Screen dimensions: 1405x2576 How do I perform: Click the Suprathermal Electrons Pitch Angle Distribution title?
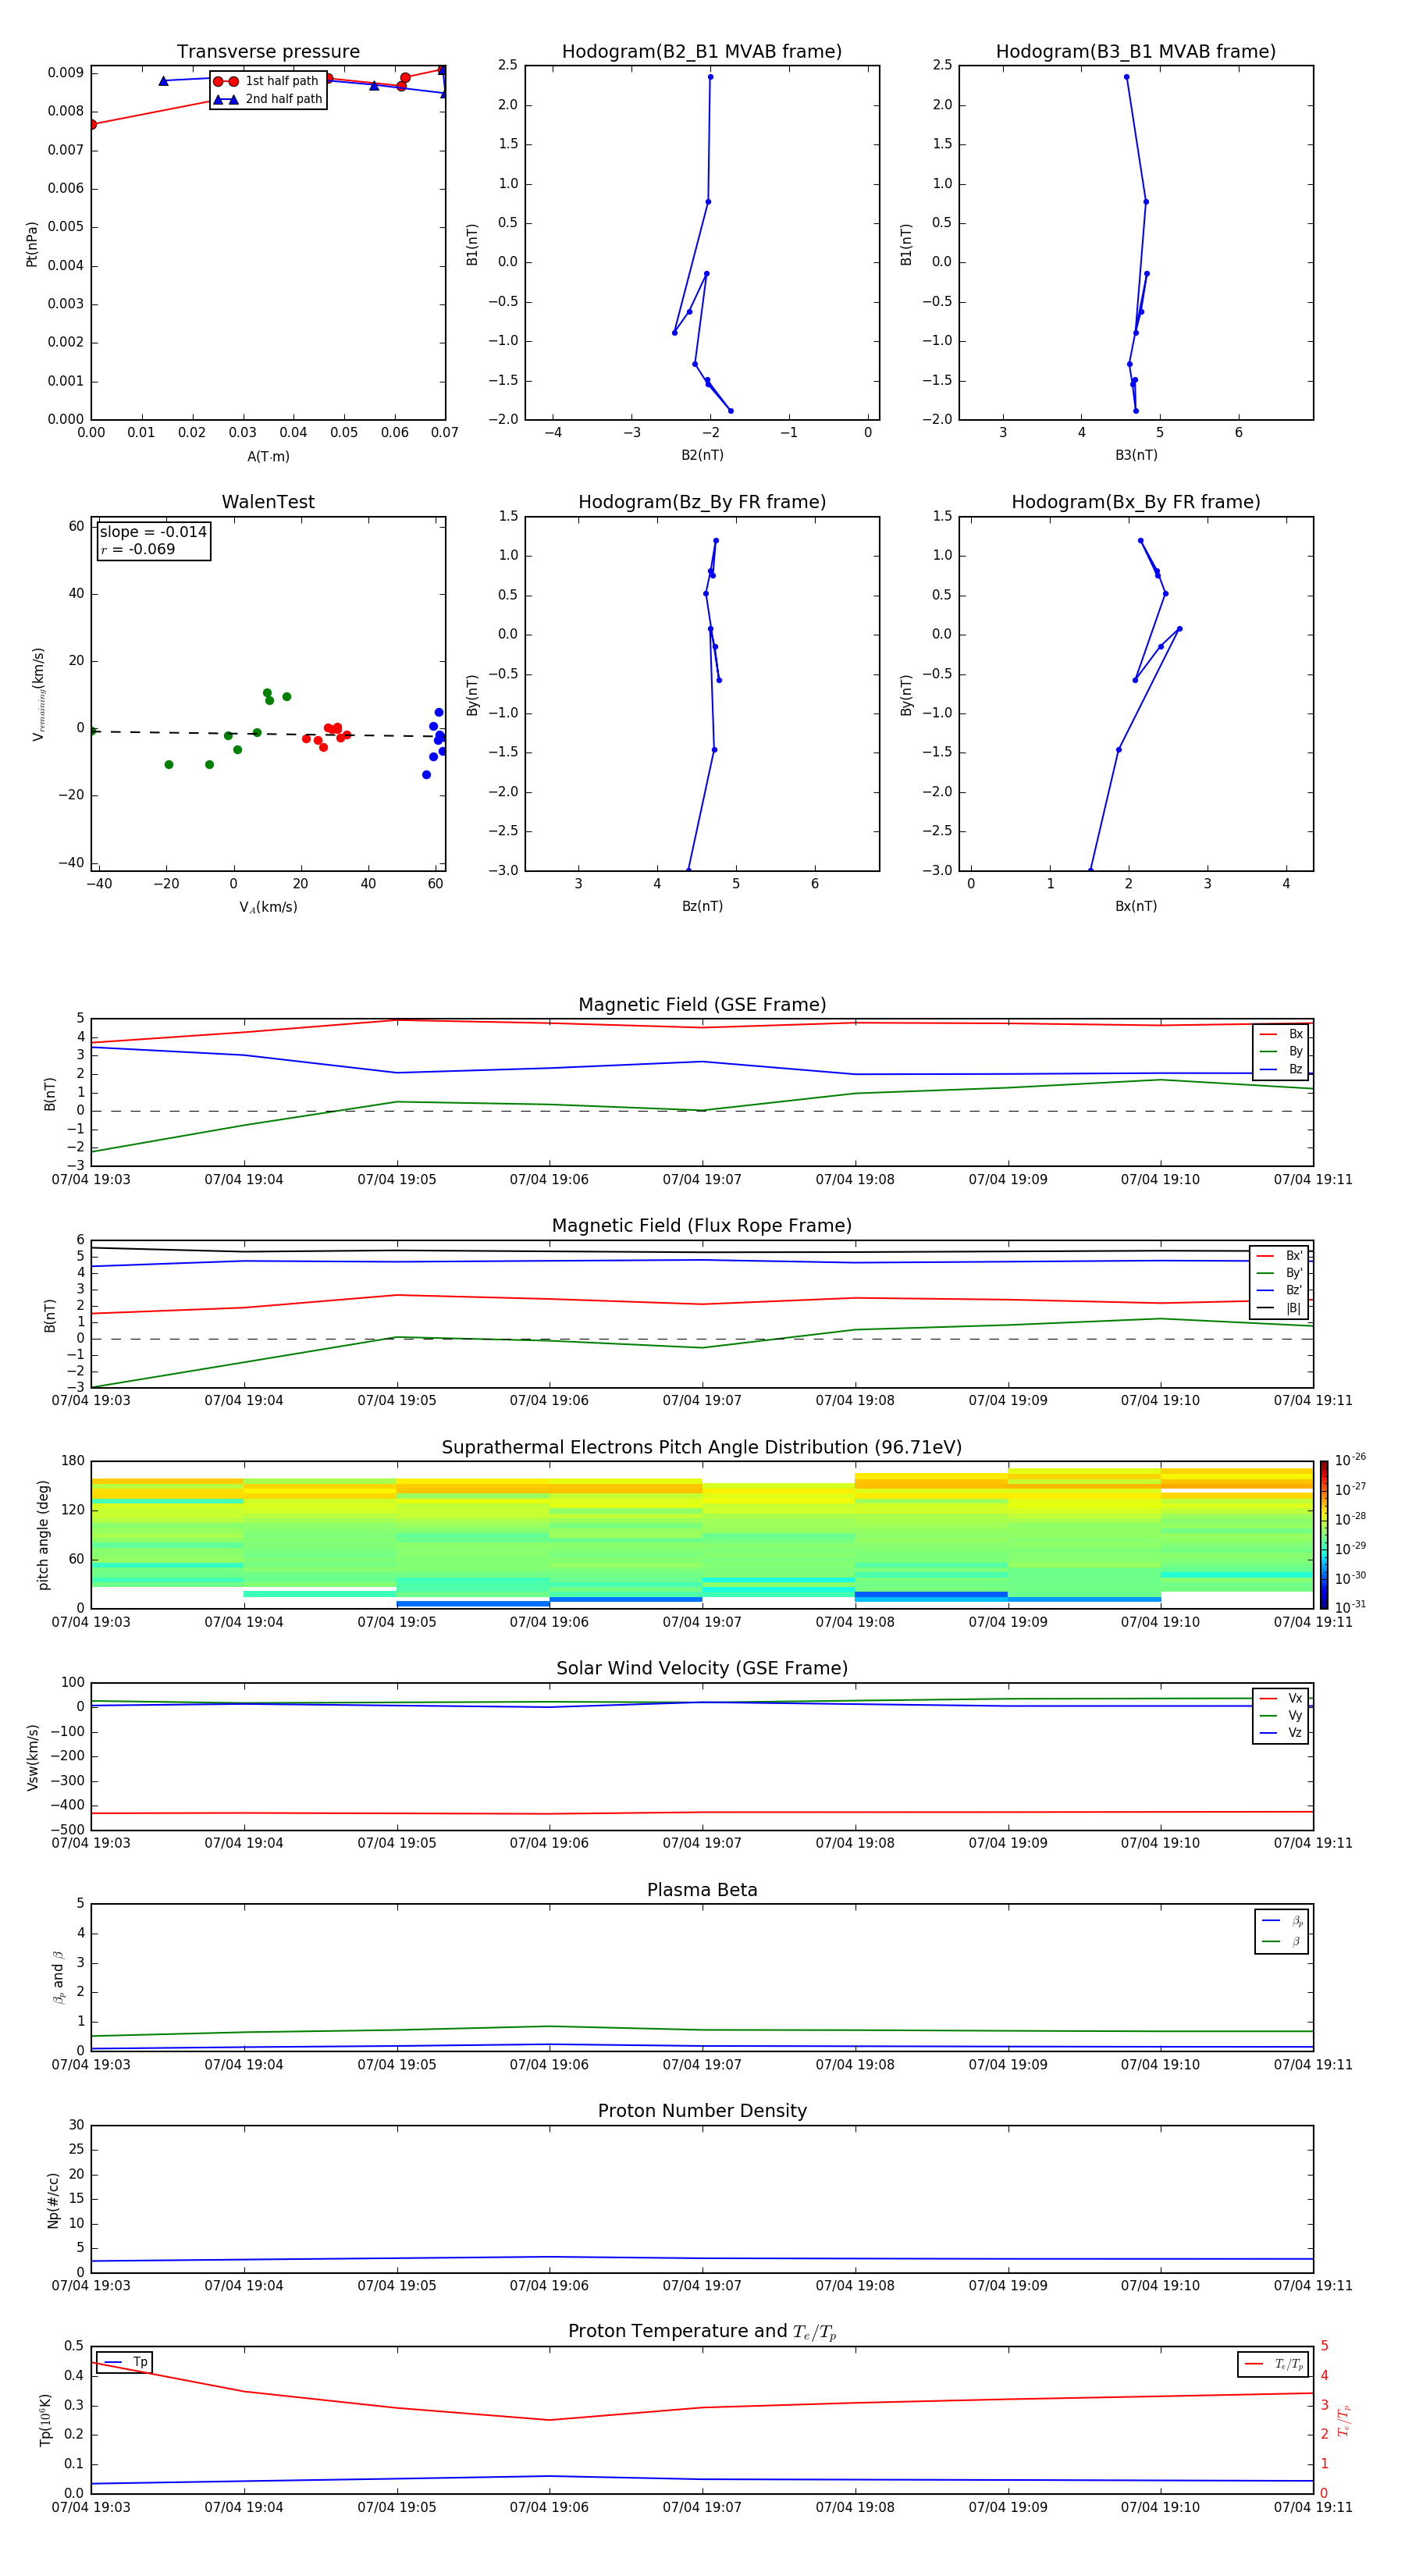tap(702, 1448)
